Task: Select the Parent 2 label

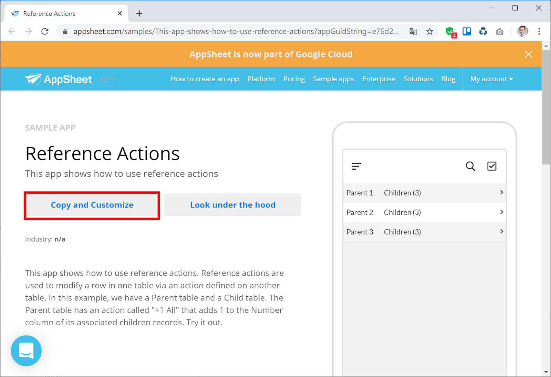Action: click(x=360, y=213)
